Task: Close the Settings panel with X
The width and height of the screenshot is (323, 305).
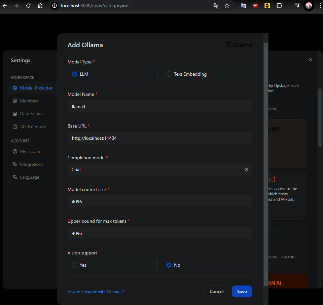Action: click(310, 59)
